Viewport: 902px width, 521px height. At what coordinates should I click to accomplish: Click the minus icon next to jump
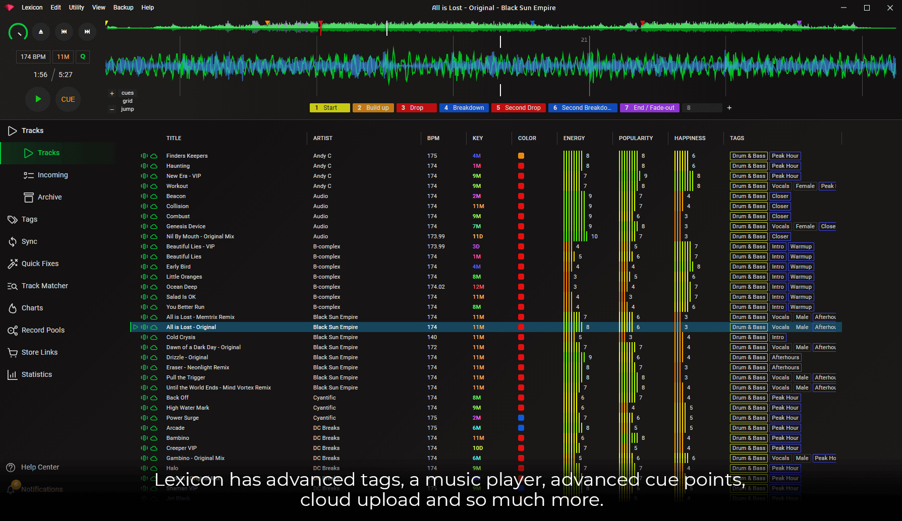coord(112,109)
